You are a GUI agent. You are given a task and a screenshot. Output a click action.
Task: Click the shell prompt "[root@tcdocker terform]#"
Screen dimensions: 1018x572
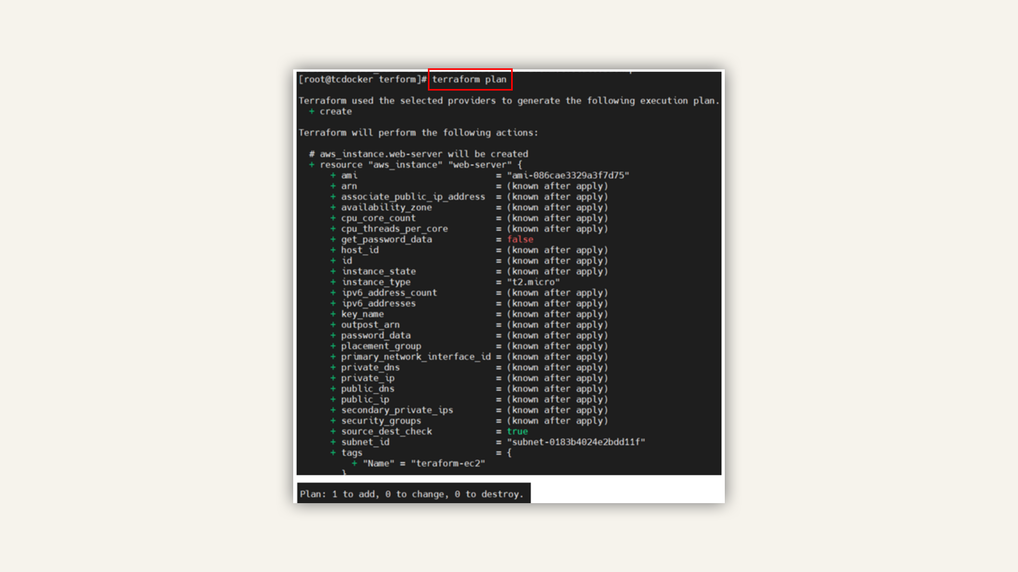pyautogui.click(x=363, y=79)
